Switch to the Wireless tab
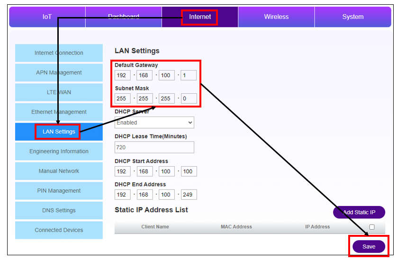 (x=276, y=17)
